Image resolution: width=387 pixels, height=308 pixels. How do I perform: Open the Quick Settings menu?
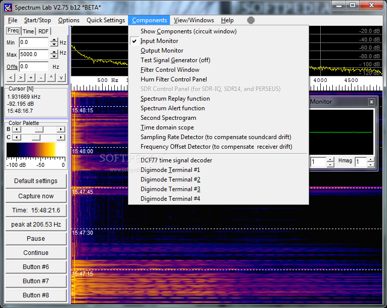[106, 20]
